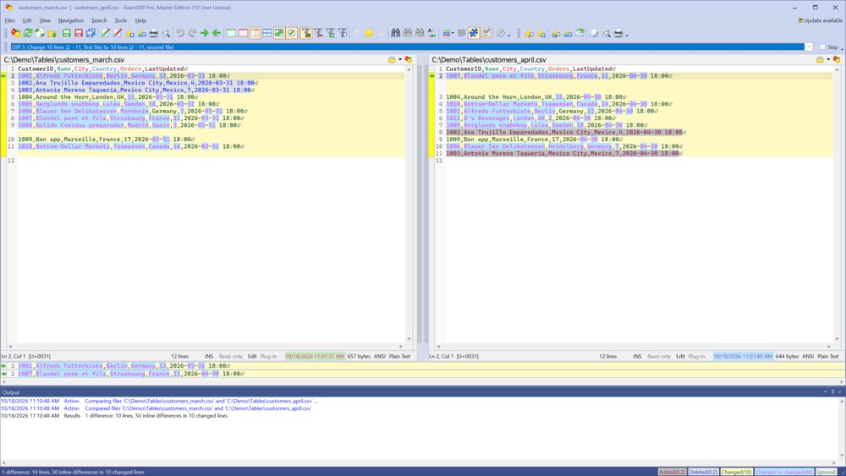
Task: Expand the gear options dropdown arrow
Action: pyautogui.click(x=508, y=34)
